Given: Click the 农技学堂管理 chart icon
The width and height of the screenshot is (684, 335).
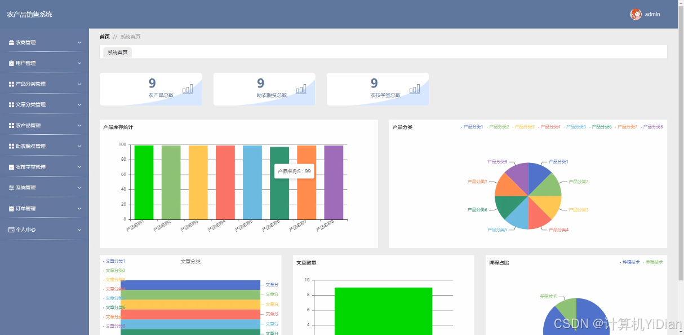Looking at the screenshot, I should tap(11, 167).
